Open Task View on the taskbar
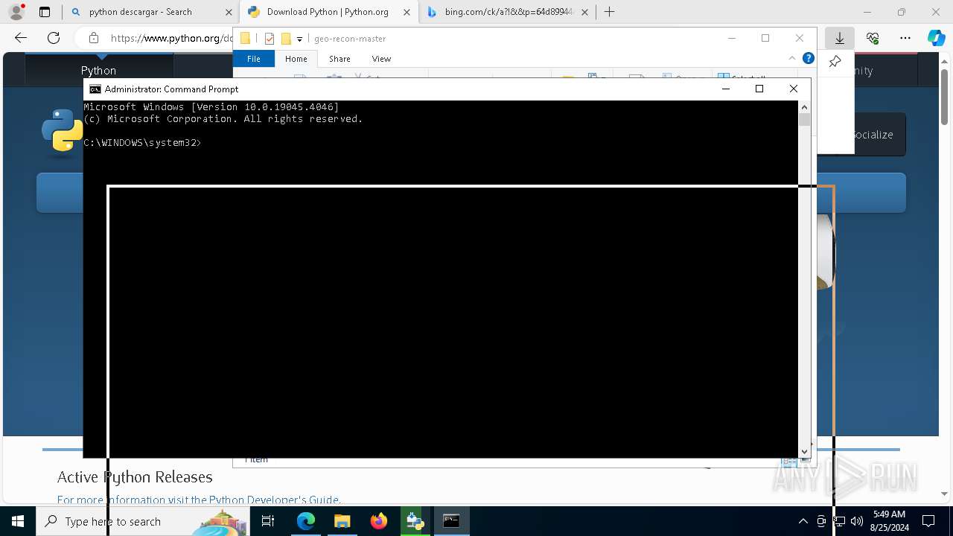 click(268, 521)
